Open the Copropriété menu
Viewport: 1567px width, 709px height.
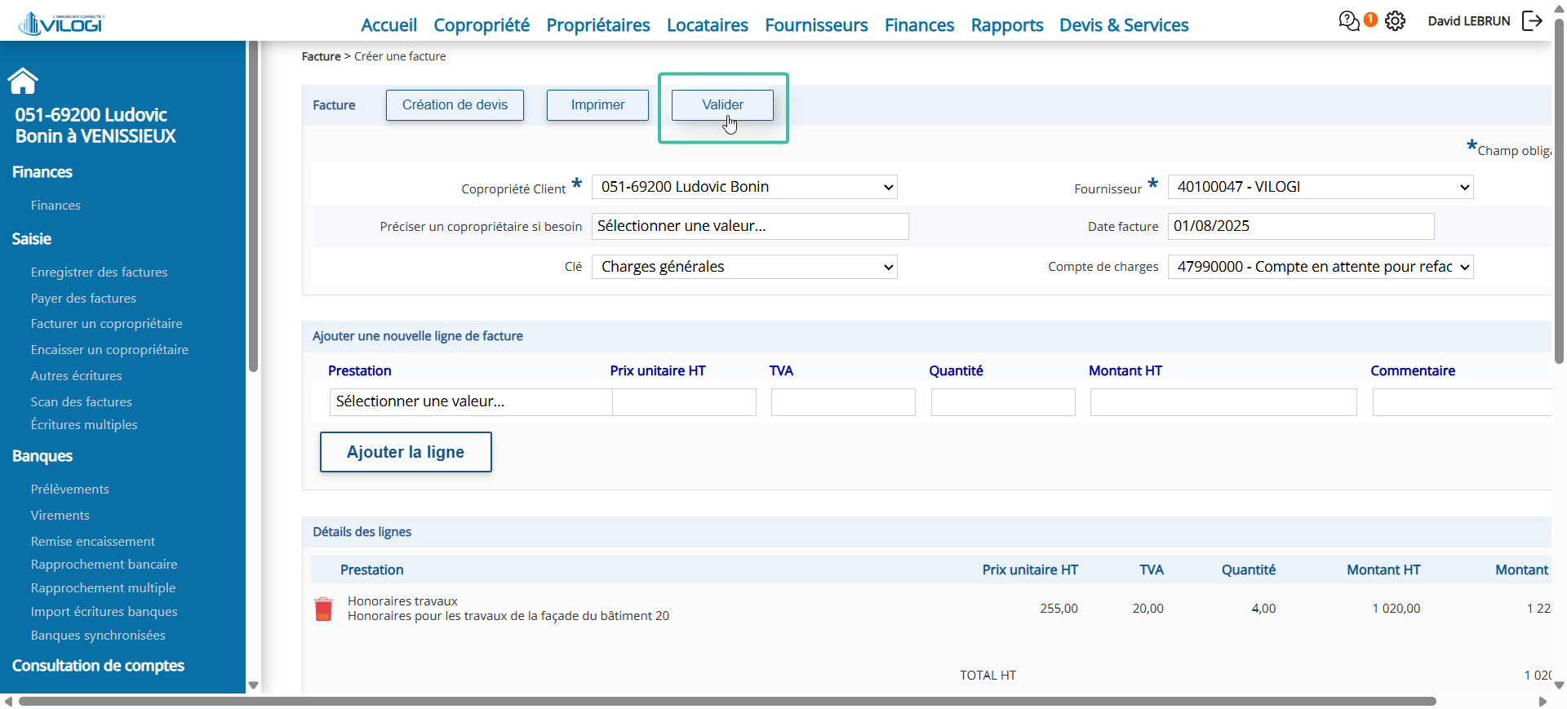click(482, 25)
